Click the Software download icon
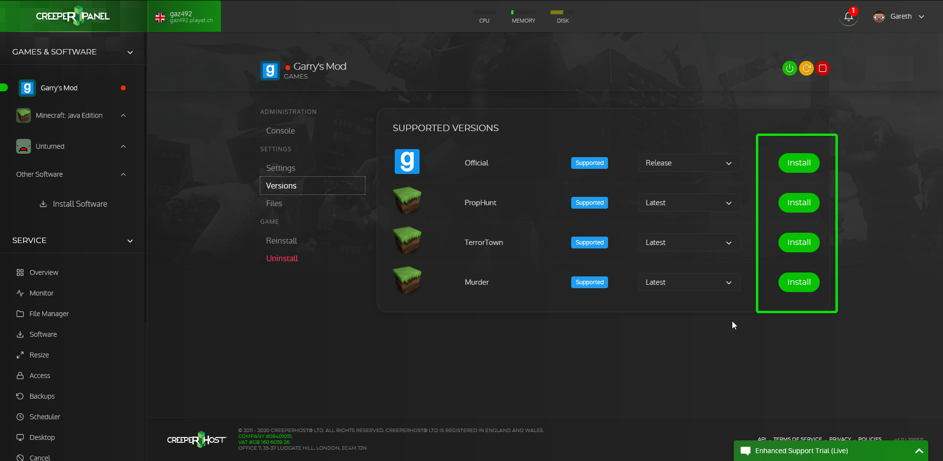Image resolution: width=943 pixels, height=461 pixels. 20,334
